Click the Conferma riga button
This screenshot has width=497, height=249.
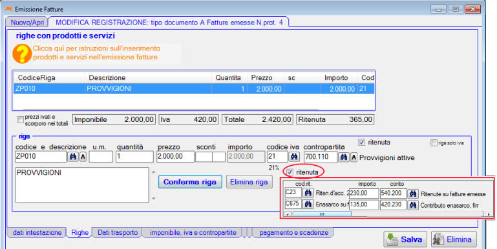(190, 182)
